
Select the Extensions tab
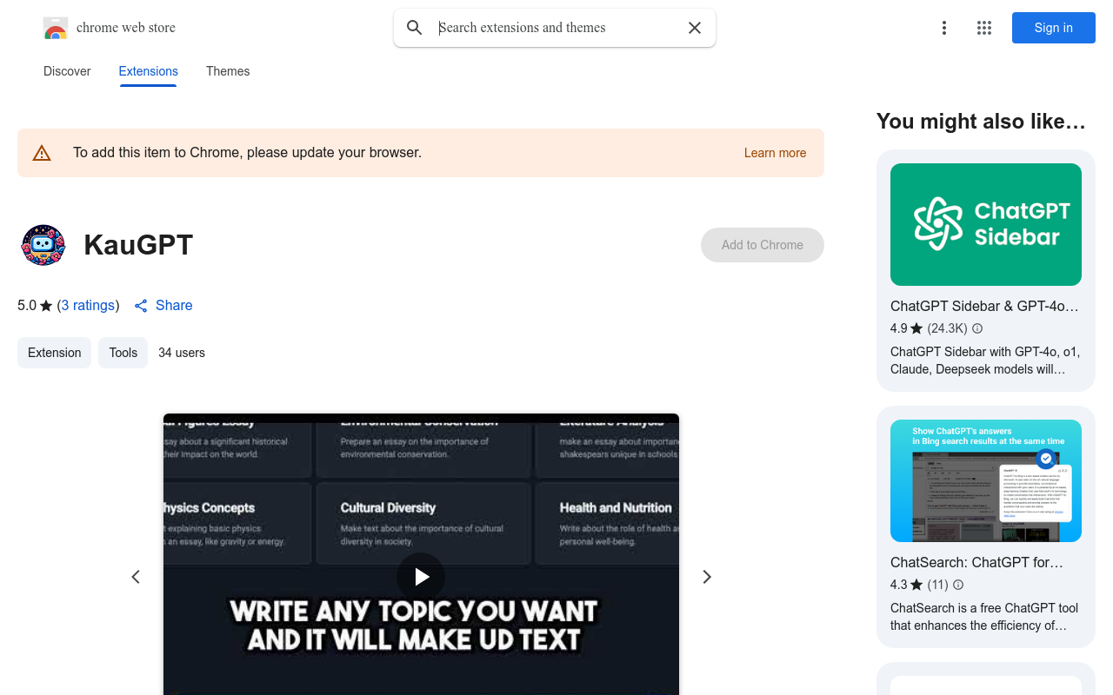pyautogui.click(x=148, y=71)
